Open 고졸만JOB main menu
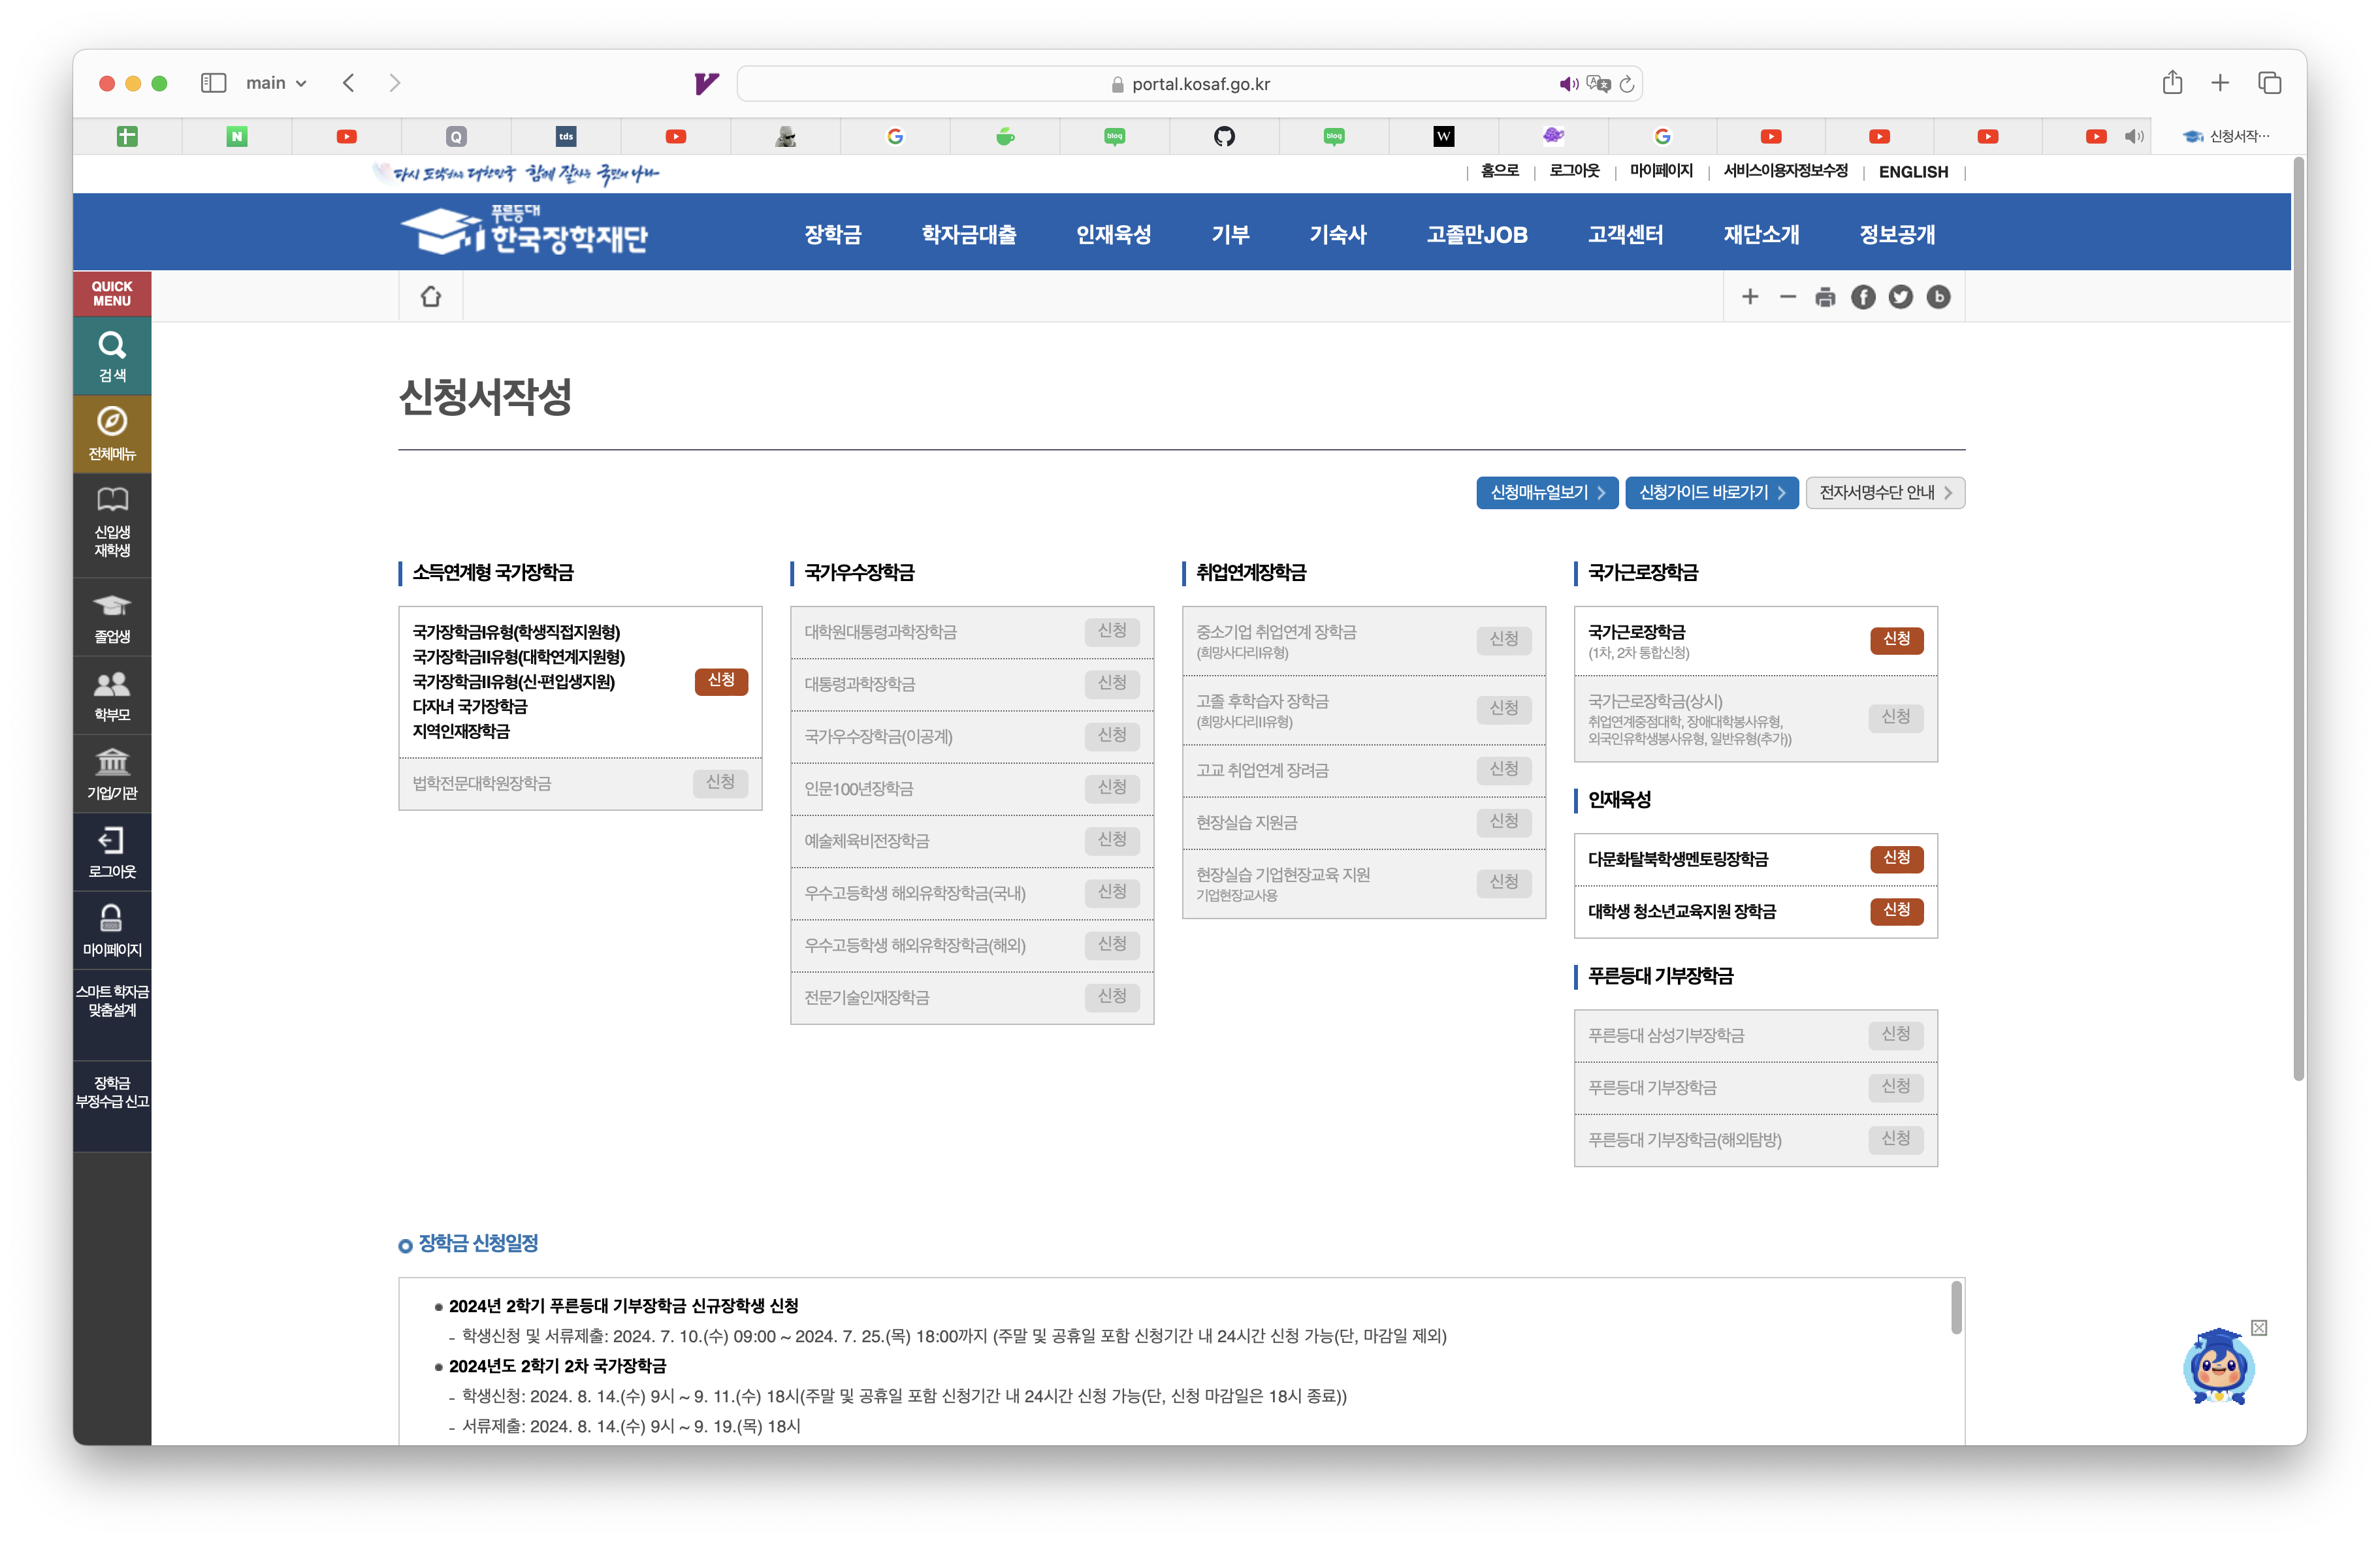 coord(1477,235)
